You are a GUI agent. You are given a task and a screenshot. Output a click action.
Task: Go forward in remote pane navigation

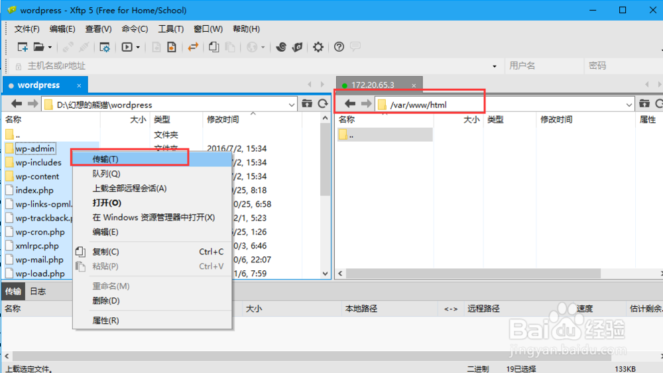366,104
